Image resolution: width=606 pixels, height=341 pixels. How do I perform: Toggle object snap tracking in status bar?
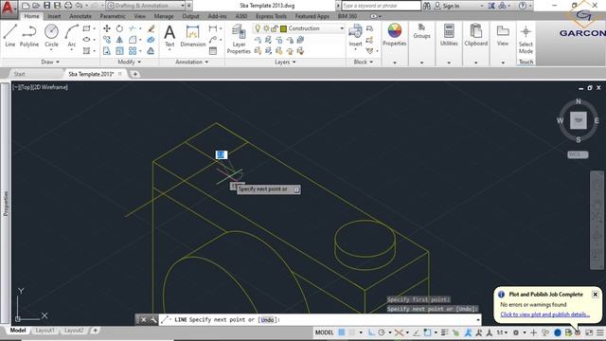(x=417, y=332)
